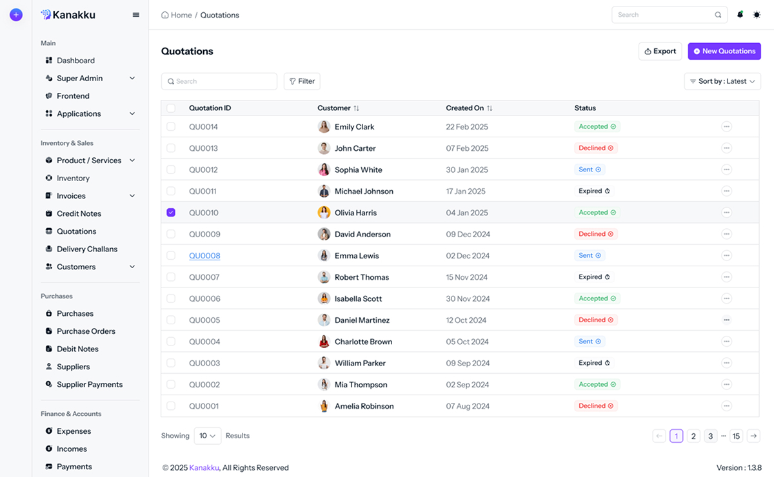Screen dimensions: 774x477
Task: Open the Quotations sidebar menu item
Action: 75,231
